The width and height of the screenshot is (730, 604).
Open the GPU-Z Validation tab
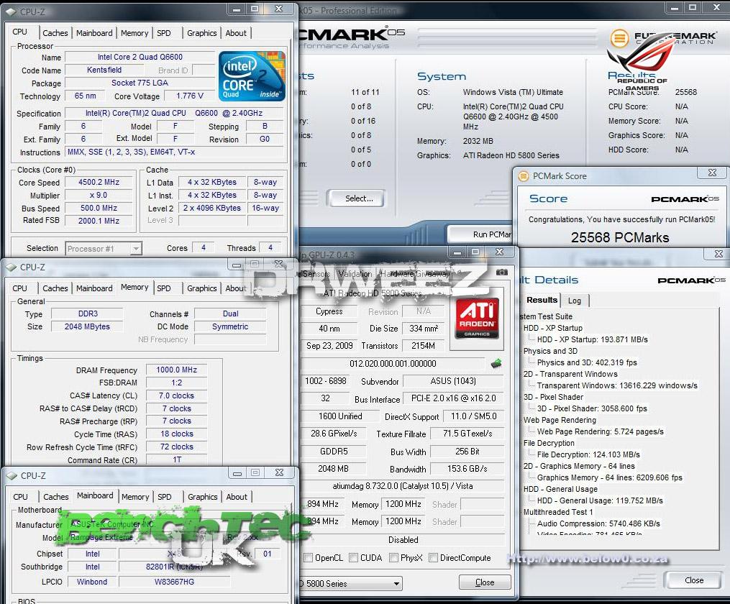(355, 274)
